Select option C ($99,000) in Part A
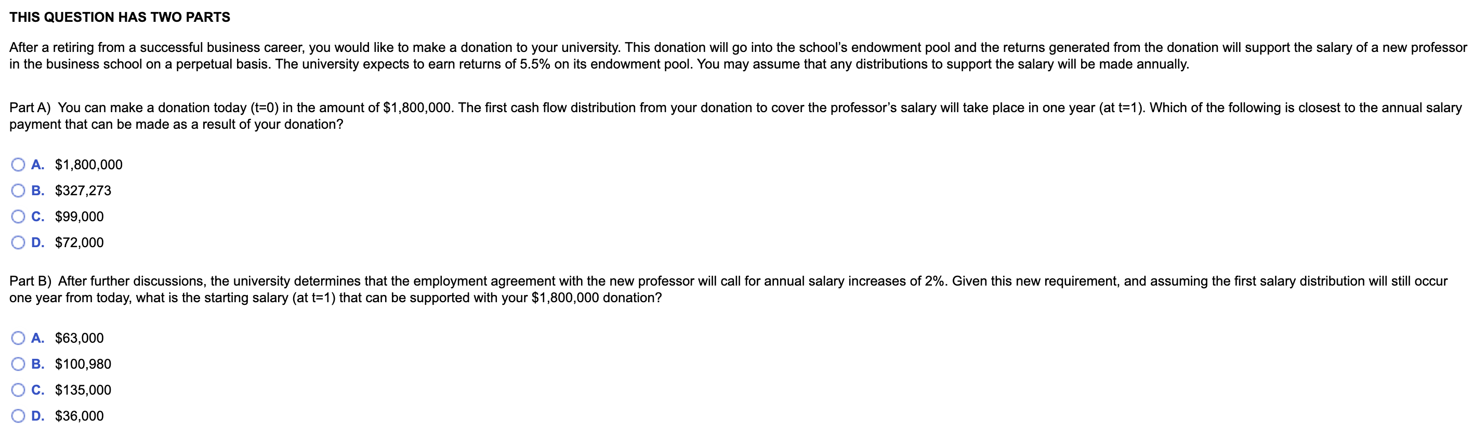This screenshot has height=432, width=1474. point(18,216)
